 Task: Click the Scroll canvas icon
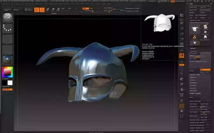(182, 23)
